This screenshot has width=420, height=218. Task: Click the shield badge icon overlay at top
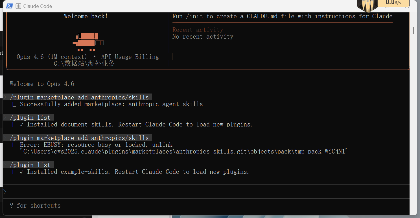click(367, 6)
